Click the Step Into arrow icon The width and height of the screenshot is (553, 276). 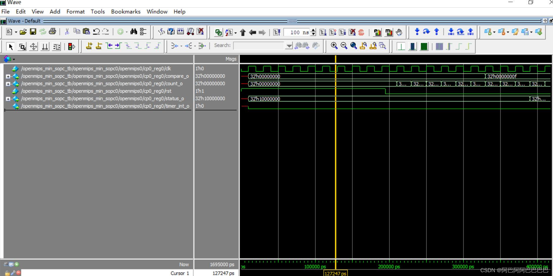tap(417, 32)
